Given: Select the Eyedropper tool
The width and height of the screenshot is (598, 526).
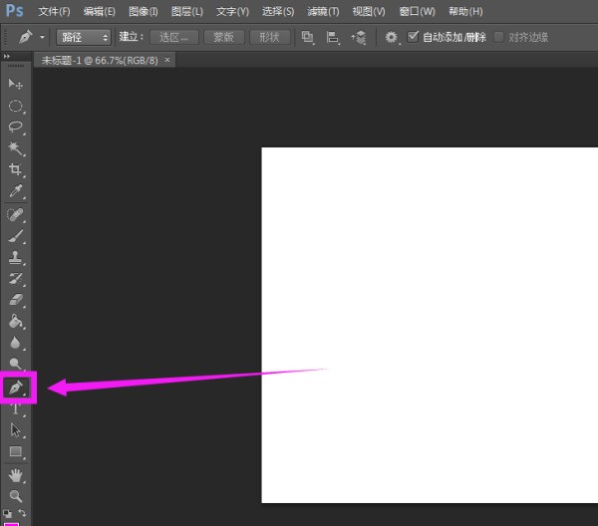Looking at the screenshot, I should [16, 191].
